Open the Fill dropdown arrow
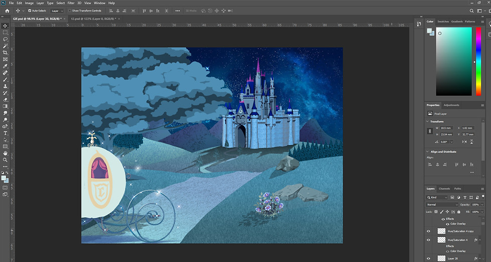491x262 pixels. (482, 212)
